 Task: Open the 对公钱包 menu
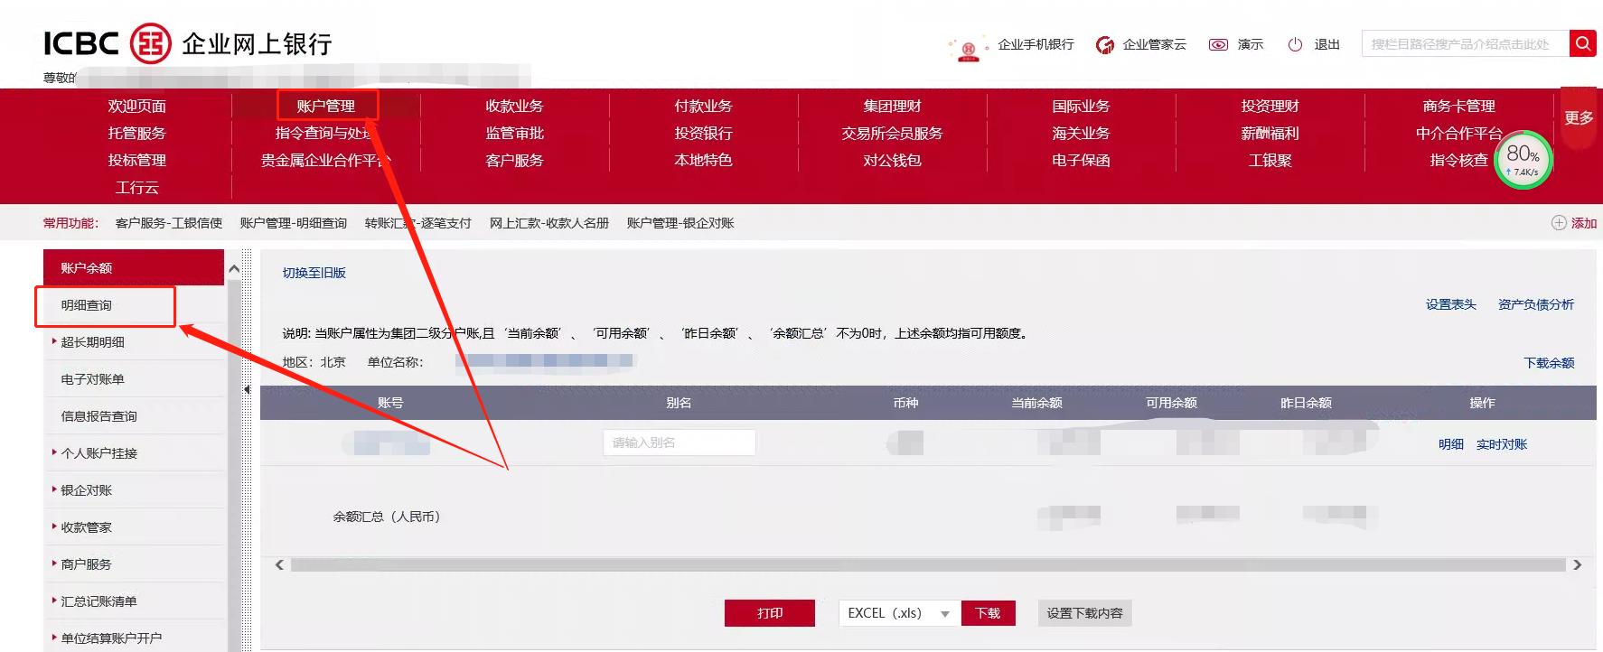(x=892, y=160)
